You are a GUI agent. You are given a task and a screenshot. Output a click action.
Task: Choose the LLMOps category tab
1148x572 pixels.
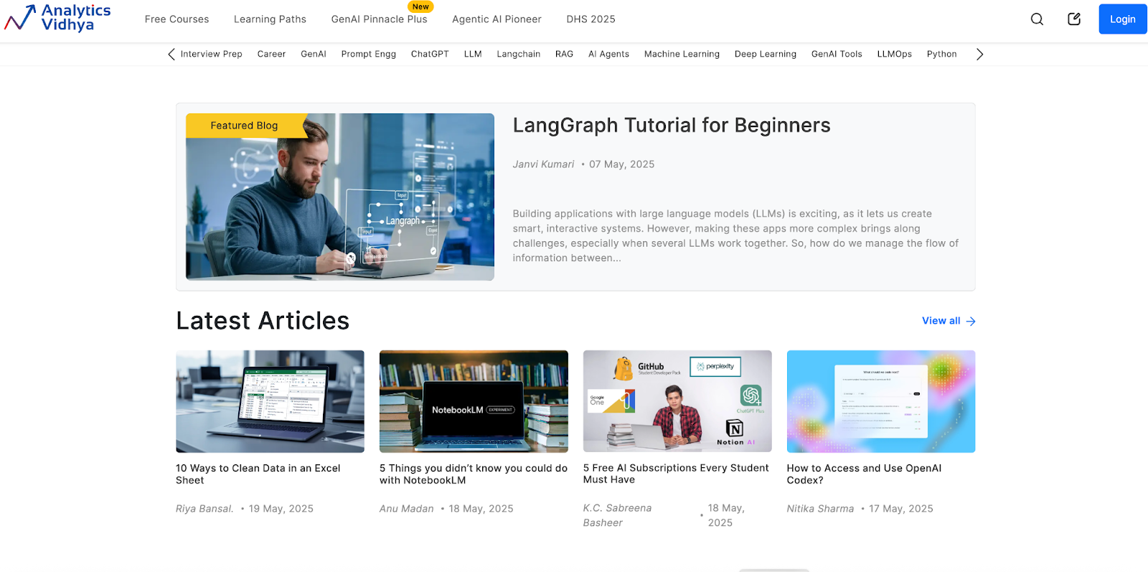tap(894, 55)
